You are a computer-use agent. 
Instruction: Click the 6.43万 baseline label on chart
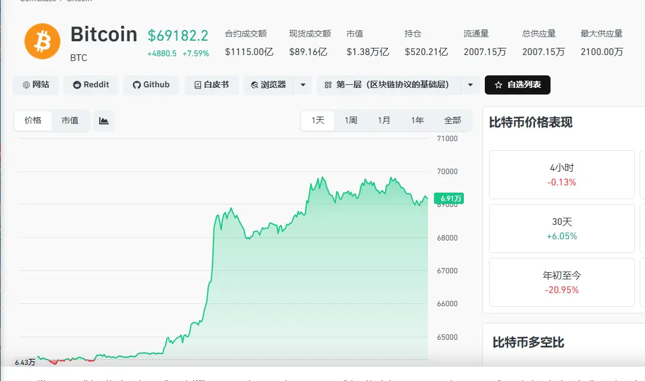(25, 362)
